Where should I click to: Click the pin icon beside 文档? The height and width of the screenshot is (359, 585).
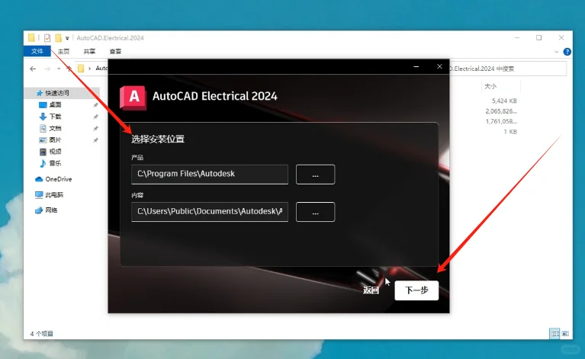[95, 128]
